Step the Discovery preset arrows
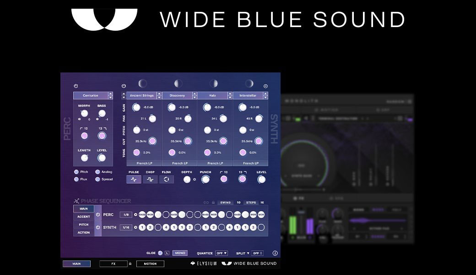Image resolution: width=476 pixels, height=275 pixels. pos(195,95)
